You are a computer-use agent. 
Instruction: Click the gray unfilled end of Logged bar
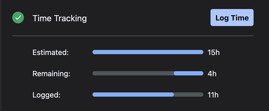click(189, 95)
